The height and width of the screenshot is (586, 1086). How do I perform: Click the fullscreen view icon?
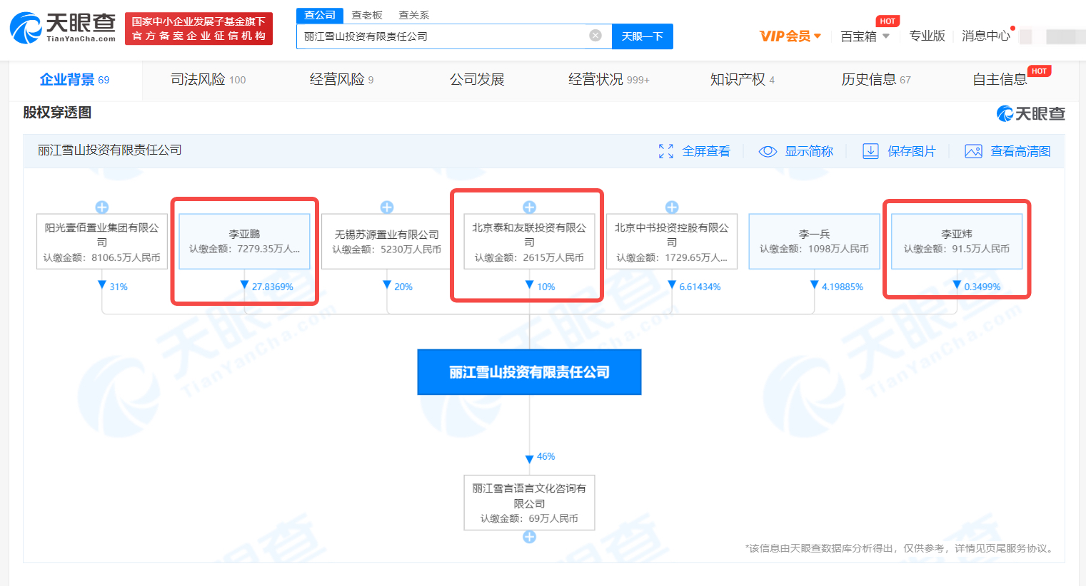[666, 151]
